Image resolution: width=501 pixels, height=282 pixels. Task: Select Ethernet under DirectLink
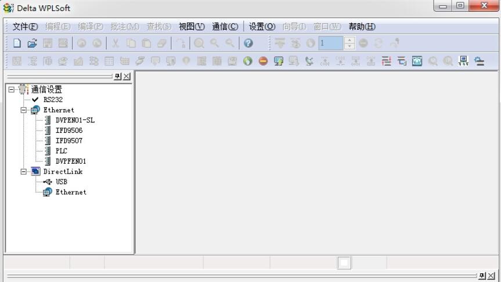click(71, 192)
